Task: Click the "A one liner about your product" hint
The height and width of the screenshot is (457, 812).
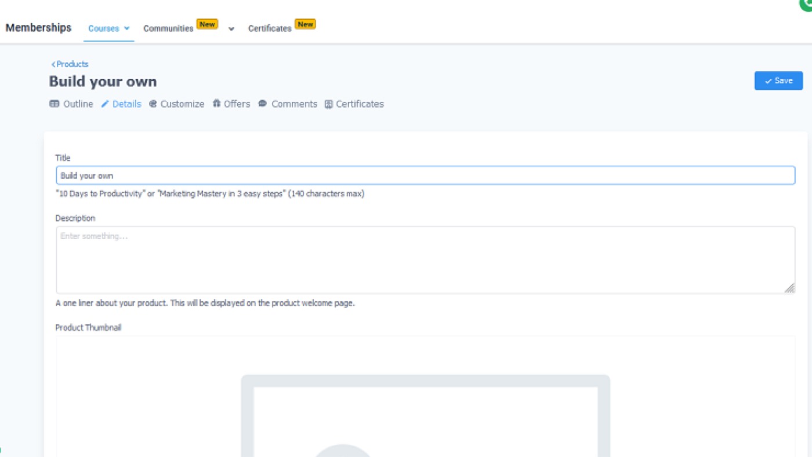Action: click(x=205, y=303)
